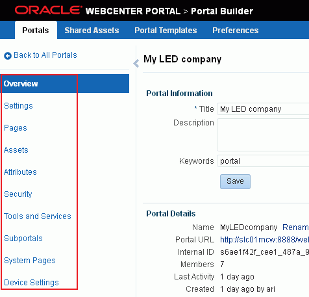Open Tools and Services
Image resolution: width=309 pixels, height=297 pixels.
click(x=38, y=216)
